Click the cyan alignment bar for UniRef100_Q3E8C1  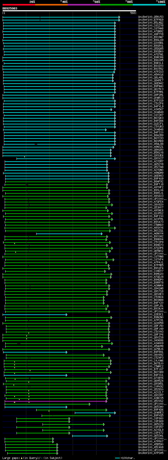coord(35,315)
